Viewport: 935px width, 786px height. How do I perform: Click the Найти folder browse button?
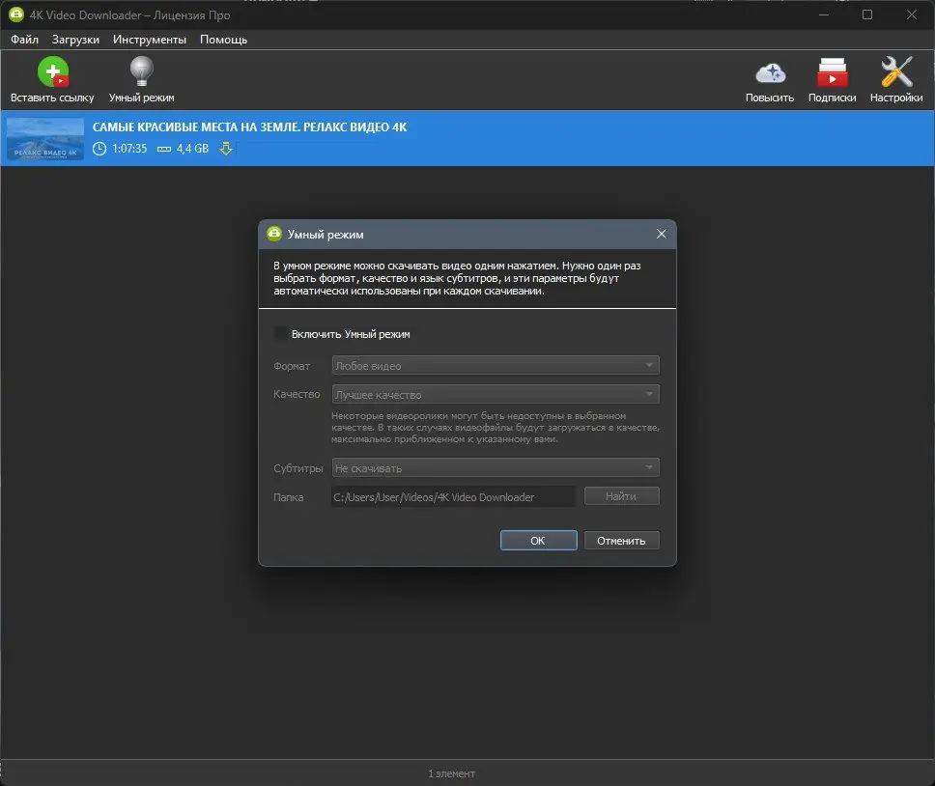(x=621, y=495)
